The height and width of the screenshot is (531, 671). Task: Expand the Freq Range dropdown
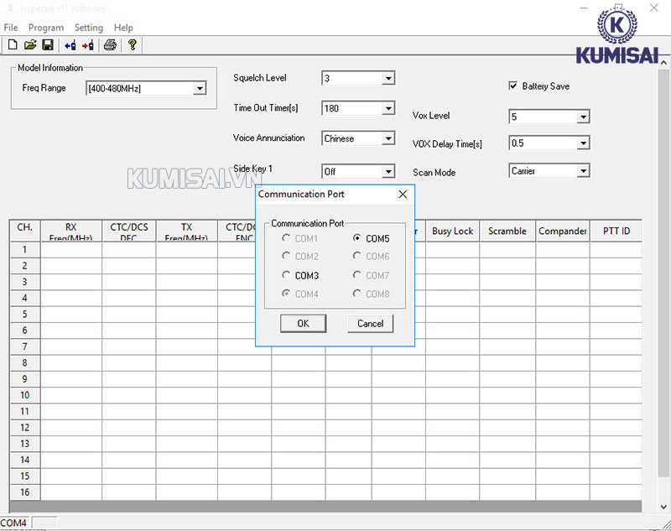[x=200, y=88]
